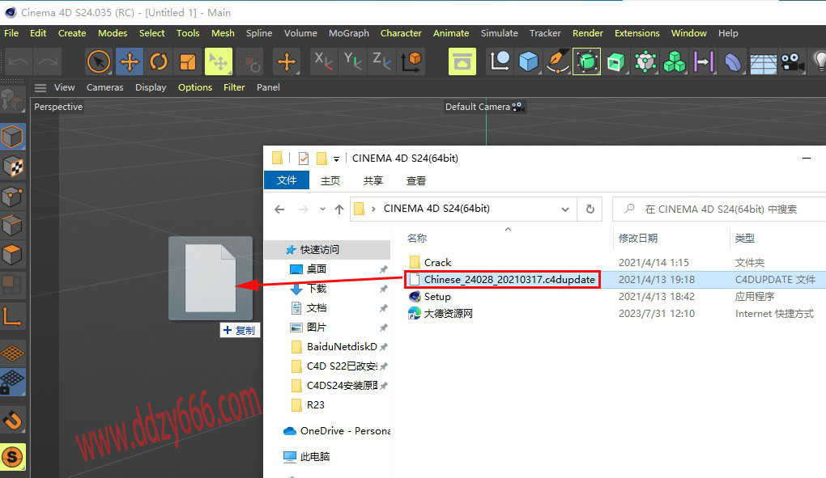Click the Explorer search field
The width and height of the screenshot is (826, 478).
click(x=720, y=209)
